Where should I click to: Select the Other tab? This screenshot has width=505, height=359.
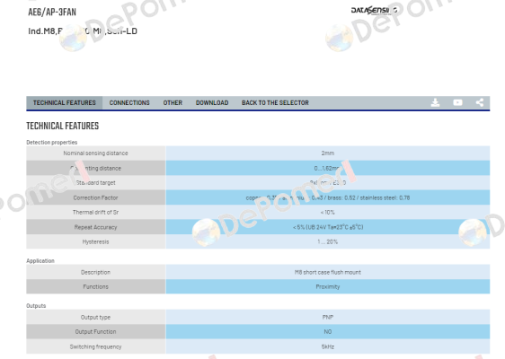[x=173, y=103]
